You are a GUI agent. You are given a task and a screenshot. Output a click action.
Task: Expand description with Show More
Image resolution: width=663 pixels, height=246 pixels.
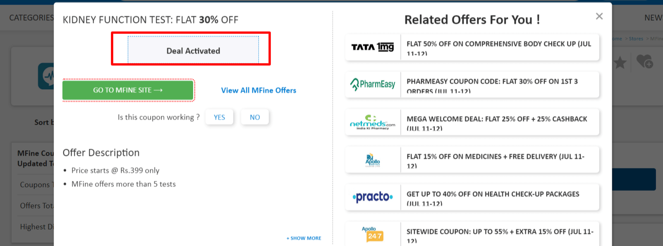(304, 238)
